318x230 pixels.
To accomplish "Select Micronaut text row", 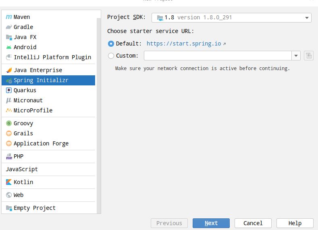I will pos(48,100).
